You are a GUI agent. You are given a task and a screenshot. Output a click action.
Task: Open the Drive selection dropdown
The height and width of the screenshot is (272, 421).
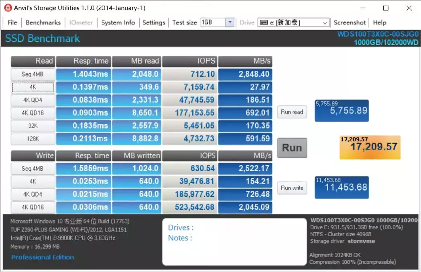325,22
